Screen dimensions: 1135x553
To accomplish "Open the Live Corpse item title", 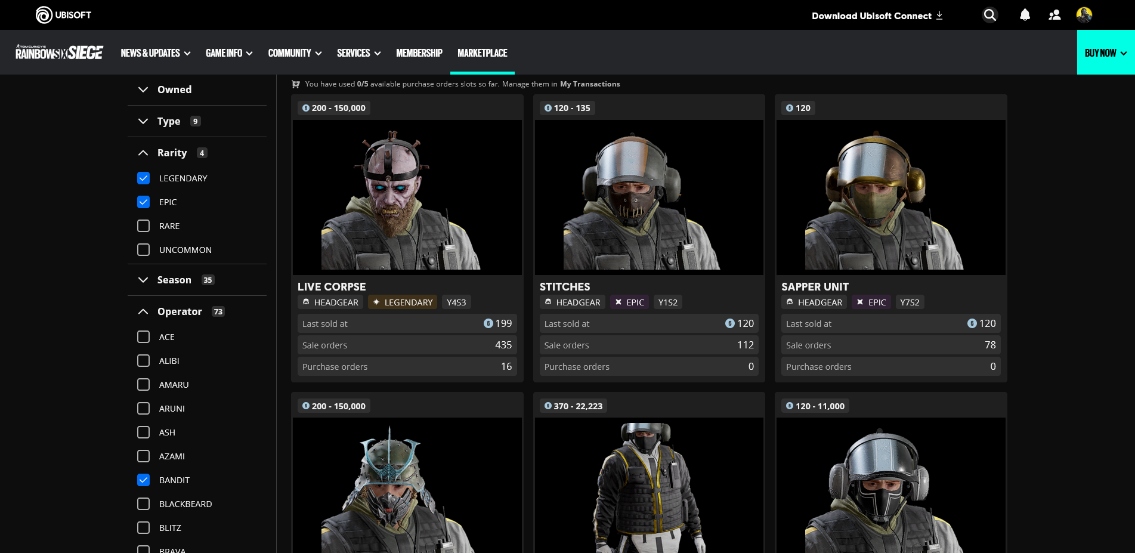I will [x=332, y=287].
